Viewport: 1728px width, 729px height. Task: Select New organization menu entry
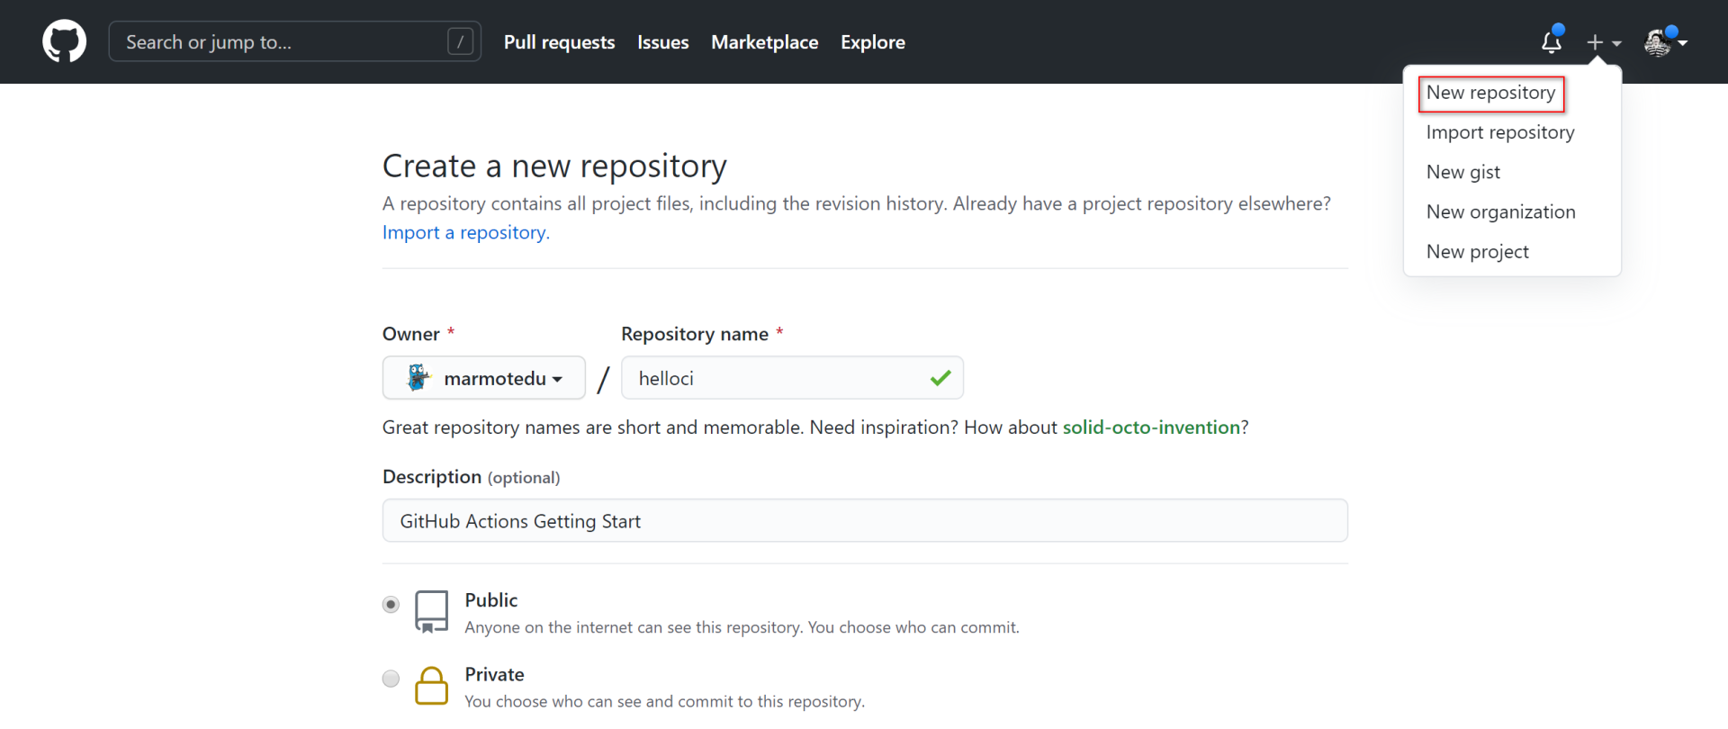coord(1500,212)
